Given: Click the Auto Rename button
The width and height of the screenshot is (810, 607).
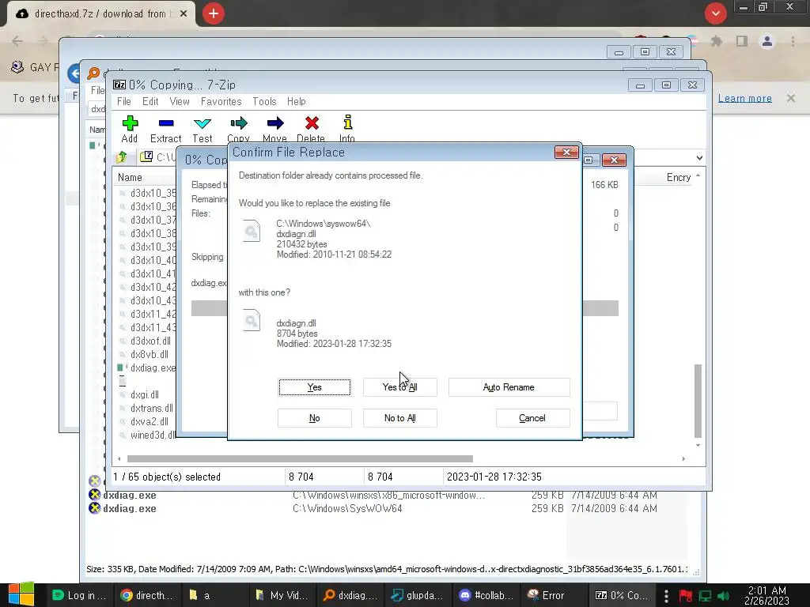Looking at the screenshot, I should (509, 387).
